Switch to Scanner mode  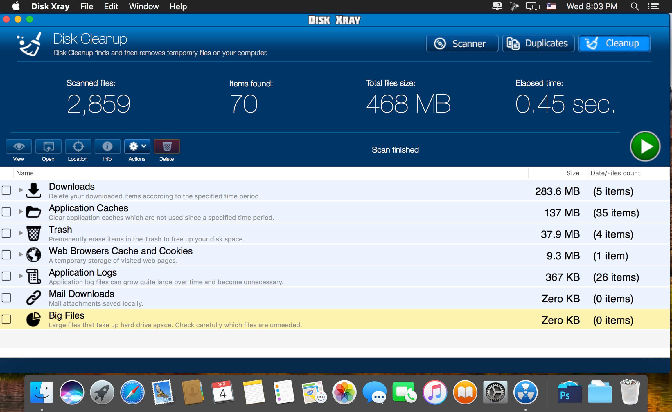click(462, 44)
